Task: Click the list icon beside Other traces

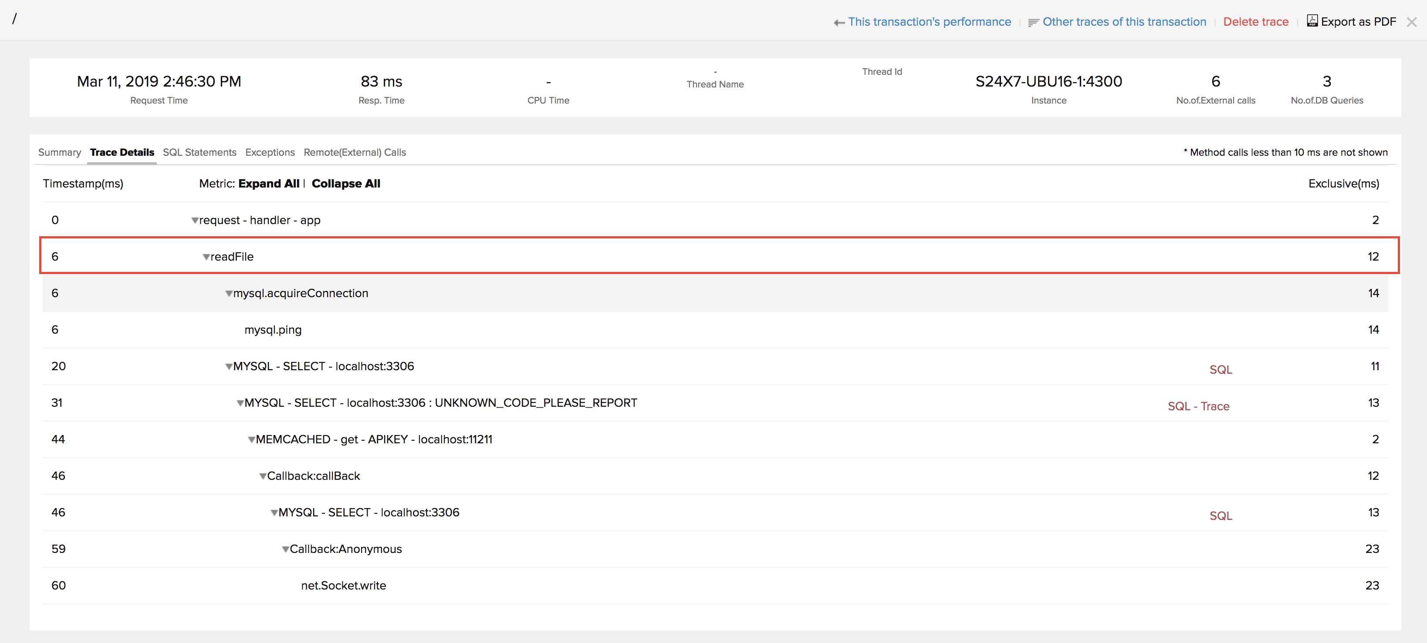Action: coord(1033,23)
